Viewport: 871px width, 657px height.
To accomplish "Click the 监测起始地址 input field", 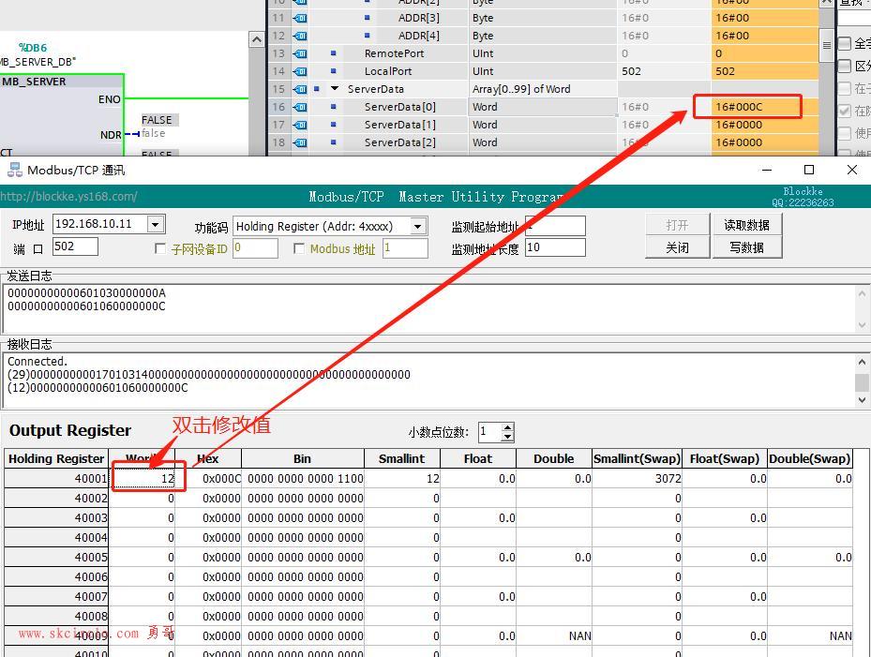I will 555,226.
